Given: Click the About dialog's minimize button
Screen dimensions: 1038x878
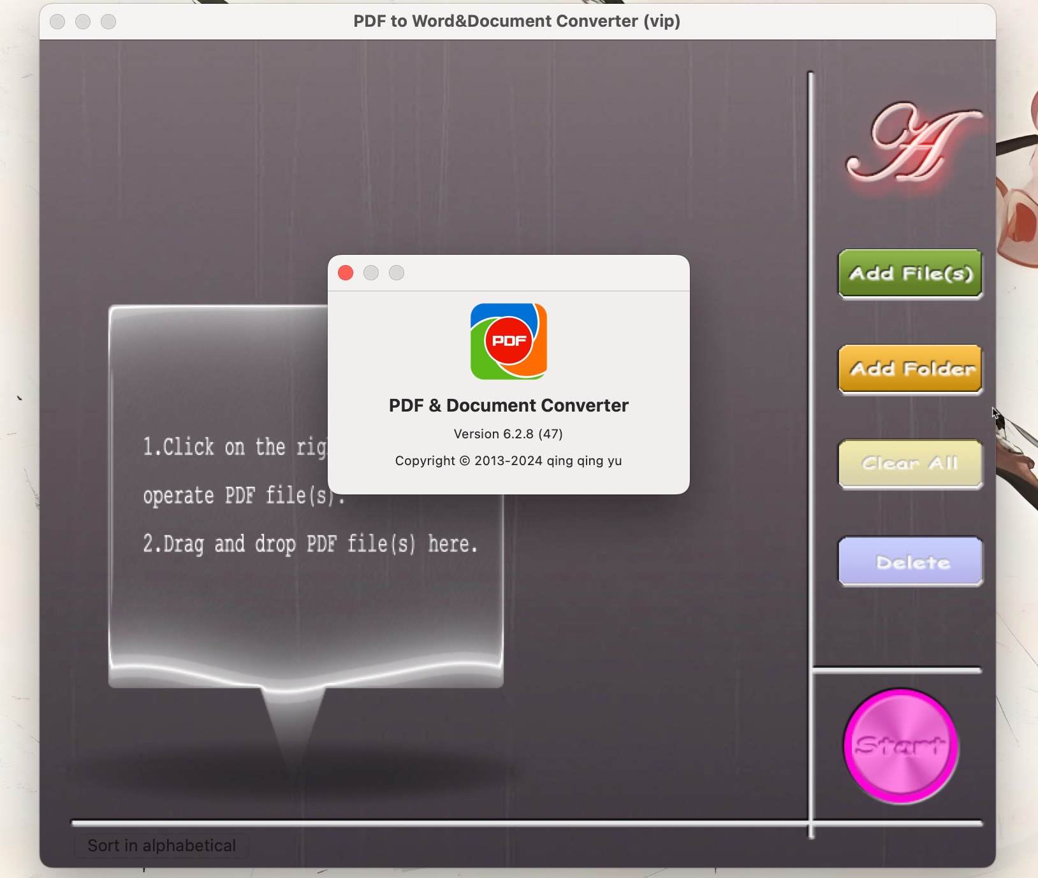Looking at the screenshot, I should tap(371, 273).
